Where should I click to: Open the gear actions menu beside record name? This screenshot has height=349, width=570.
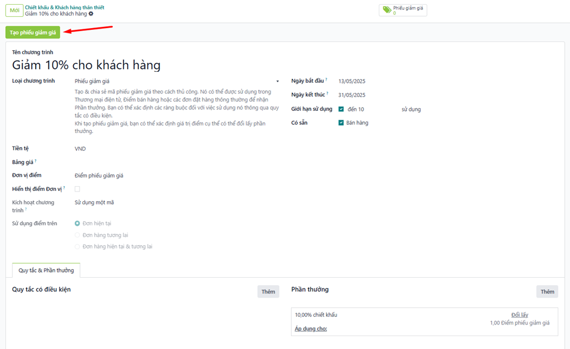(x=91, y=14)
